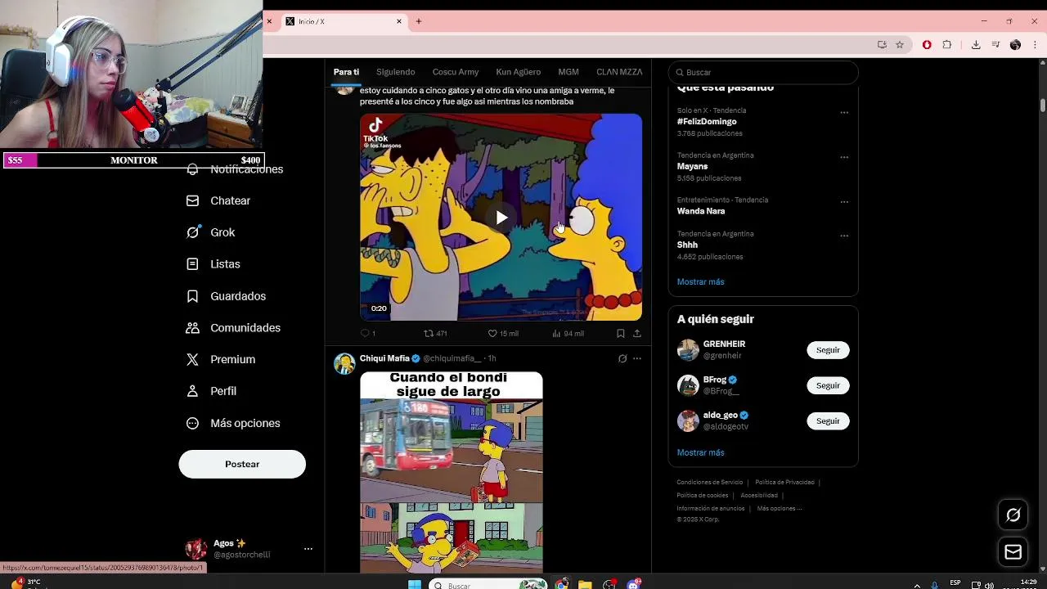
Task: Open File Explorer from taskbar
Action: point(585,585)
